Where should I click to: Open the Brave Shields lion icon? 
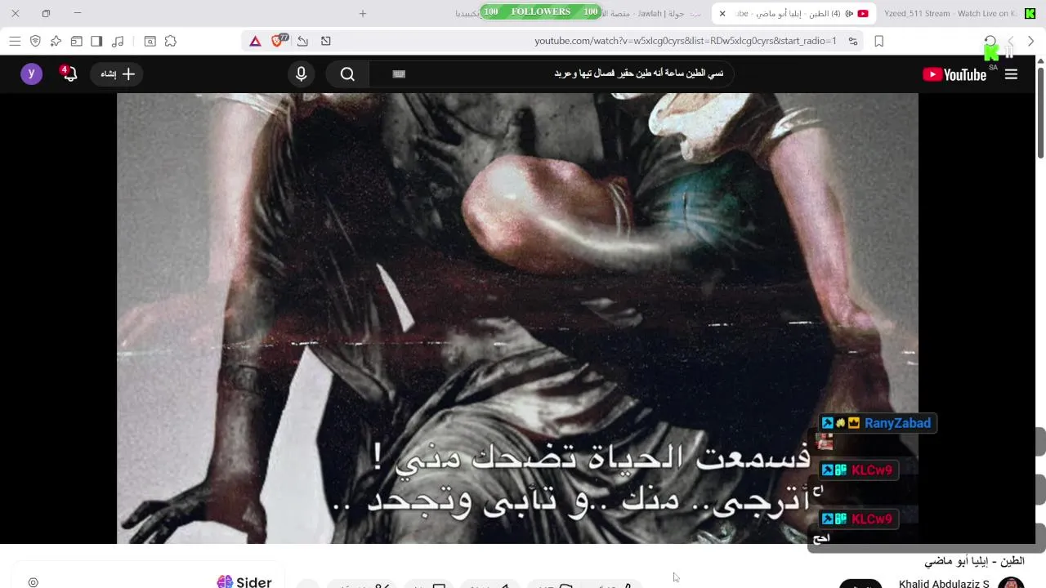pos(279,41)
